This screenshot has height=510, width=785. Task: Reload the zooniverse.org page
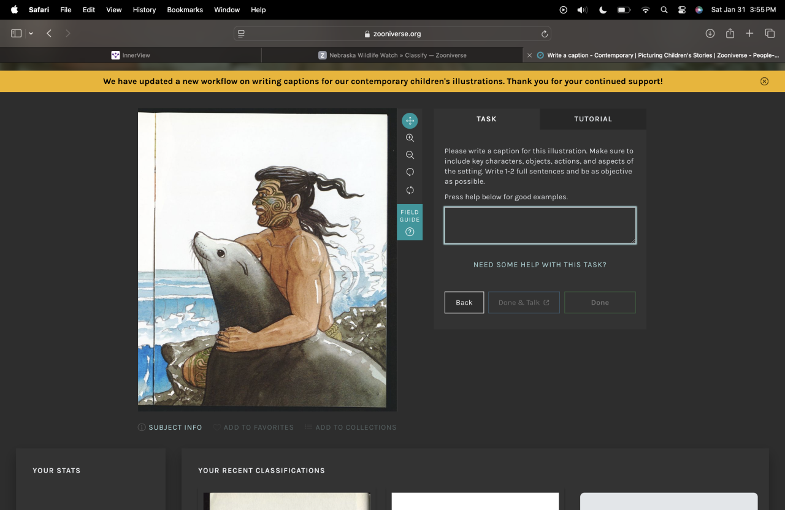544,34
